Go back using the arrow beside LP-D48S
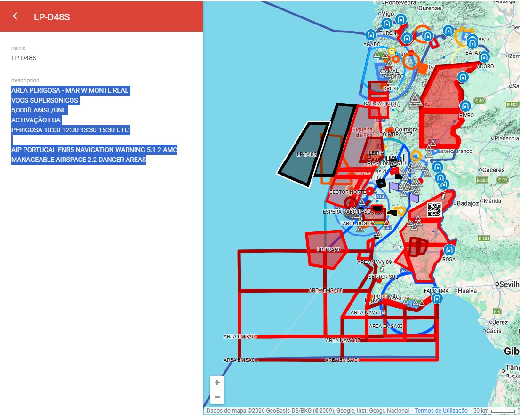 (x=16, y=16)
